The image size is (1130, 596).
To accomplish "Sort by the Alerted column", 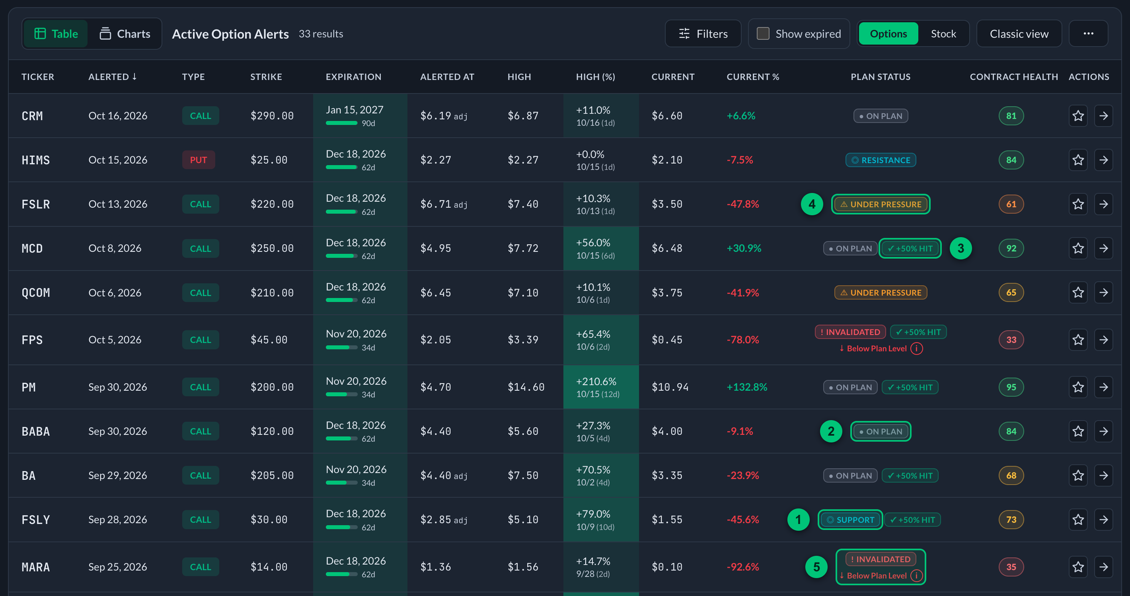I will 112,76.
